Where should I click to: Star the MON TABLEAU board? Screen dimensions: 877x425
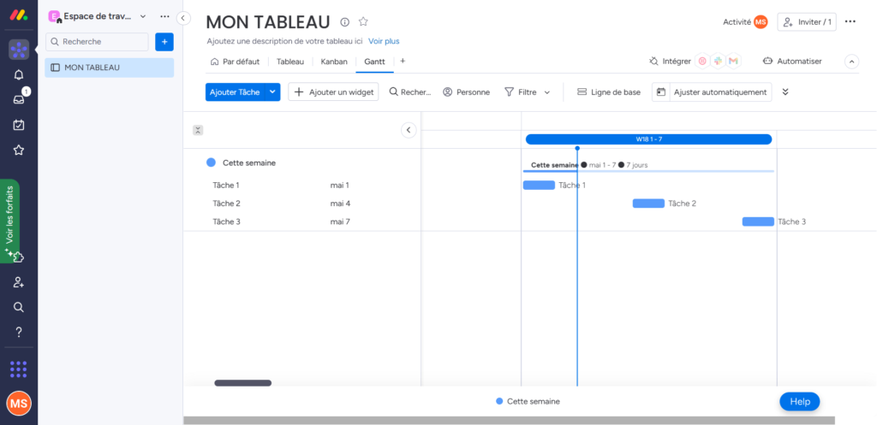(x=363, y=22)
